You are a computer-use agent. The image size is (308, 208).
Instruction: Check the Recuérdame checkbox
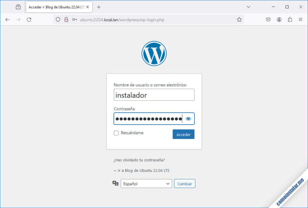(x=116, y=133)
